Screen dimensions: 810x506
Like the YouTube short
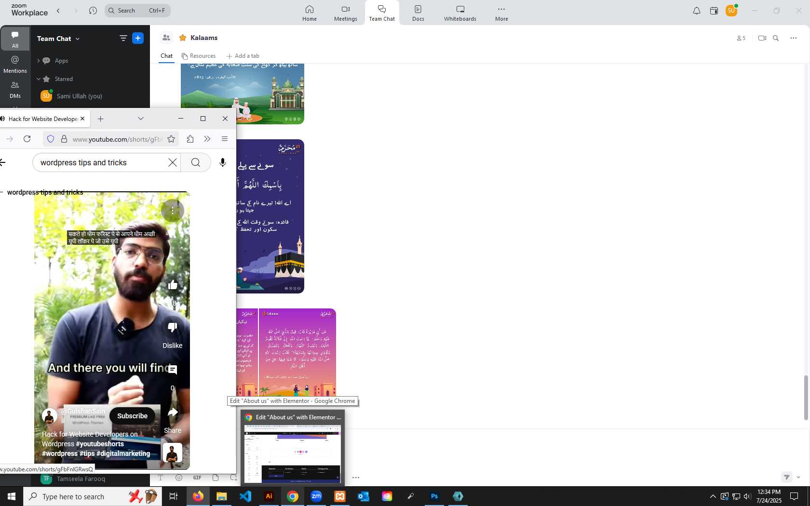(x=173, y=285)
